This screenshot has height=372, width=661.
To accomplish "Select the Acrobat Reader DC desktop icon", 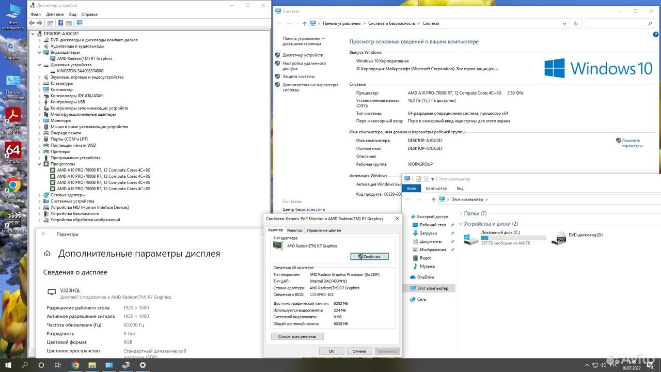I will pos(13,120).
